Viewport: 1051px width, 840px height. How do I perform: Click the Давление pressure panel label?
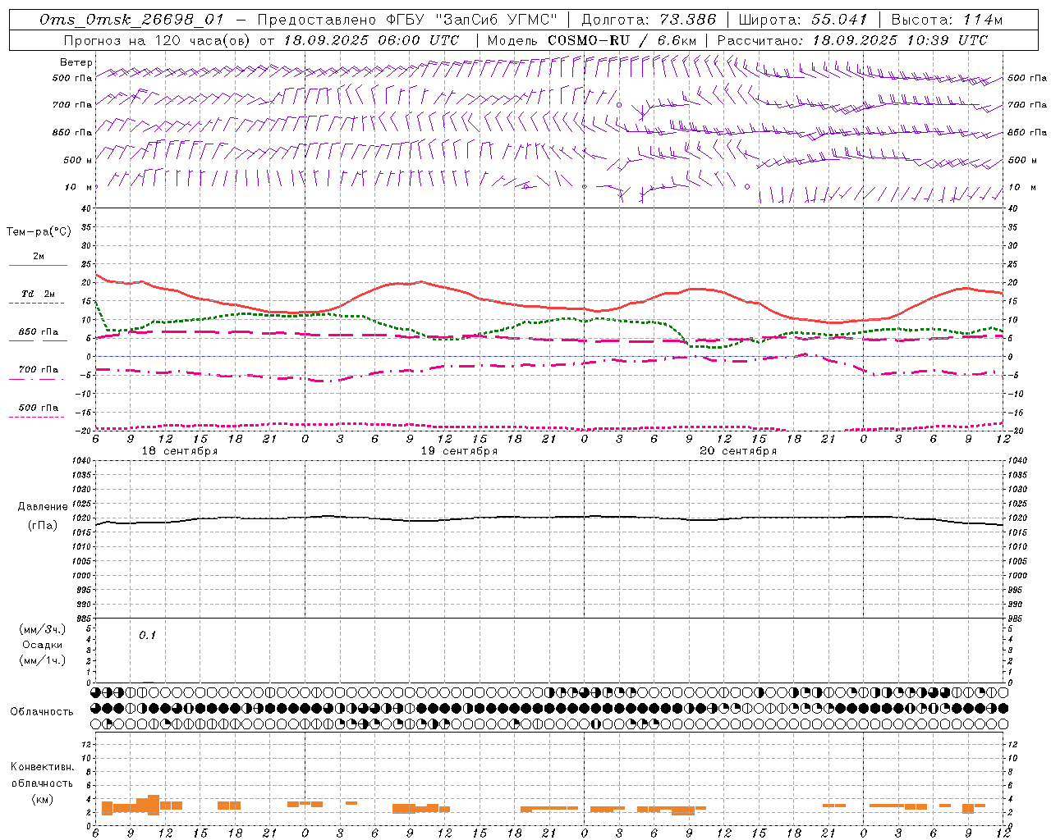pyautogui.click(x=43, y=507)
